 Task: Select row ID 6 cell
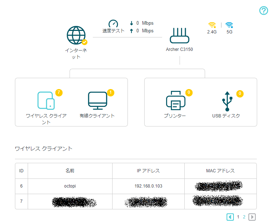point(21,186)
